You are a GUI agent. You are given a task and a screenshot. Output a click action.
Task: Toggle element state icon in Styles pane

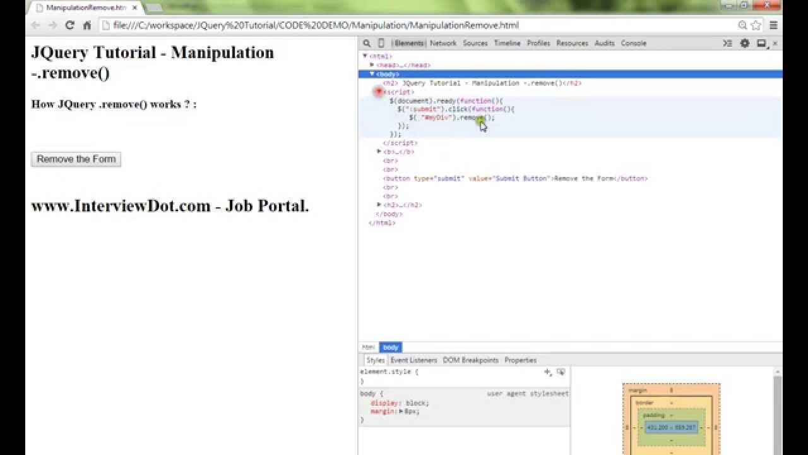[561, 372]
